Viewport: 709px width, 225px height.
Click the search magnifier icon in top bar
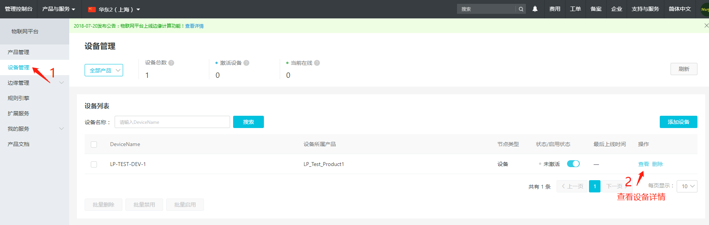[x=521, y=9]
